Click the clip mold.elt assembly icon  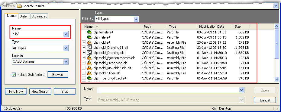89,42
